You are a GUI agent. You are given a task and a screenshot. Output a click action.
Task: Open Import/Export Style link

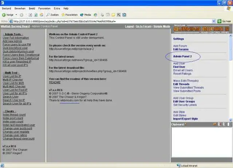[185, 119]
